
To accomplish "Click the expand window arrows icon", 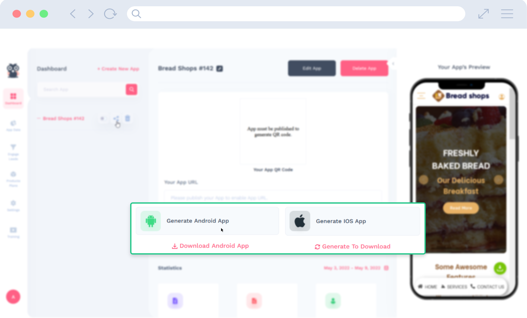I will 484,14.
